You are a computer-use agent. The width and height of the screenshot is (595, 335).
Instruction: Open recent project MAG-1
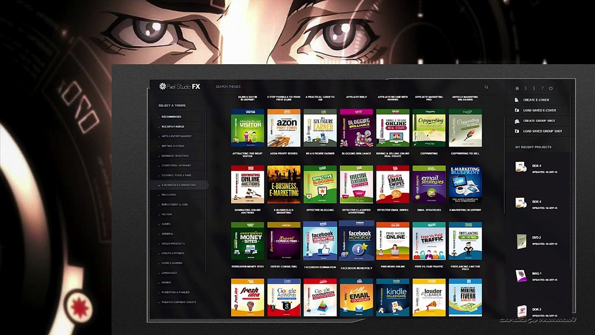pos(536,276)
